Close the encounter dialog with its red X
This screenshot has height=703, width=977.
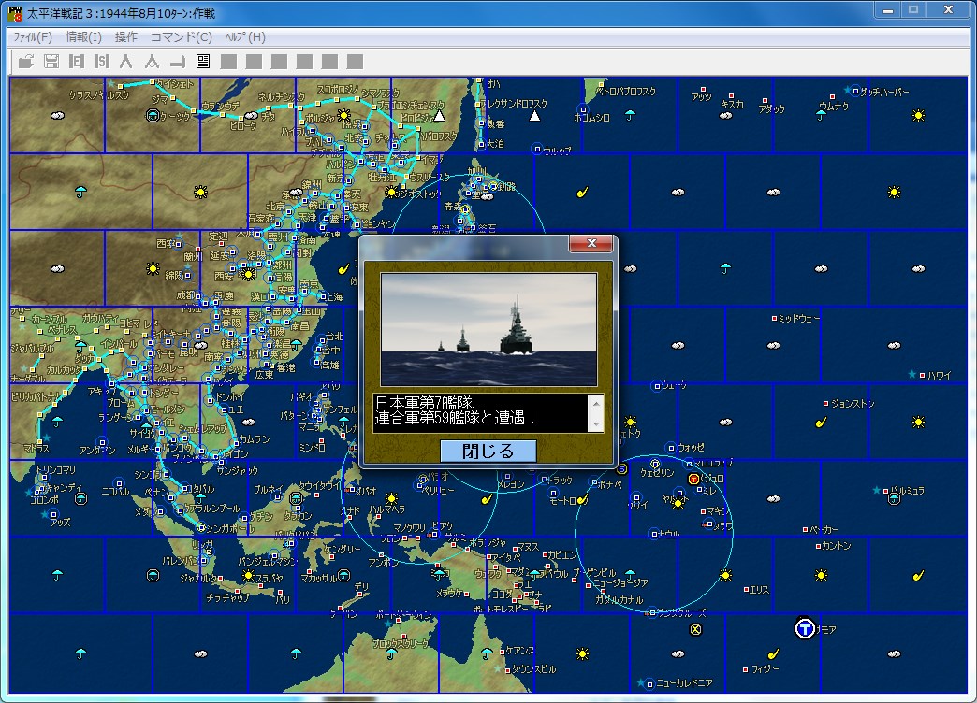(x=591, y=243)
